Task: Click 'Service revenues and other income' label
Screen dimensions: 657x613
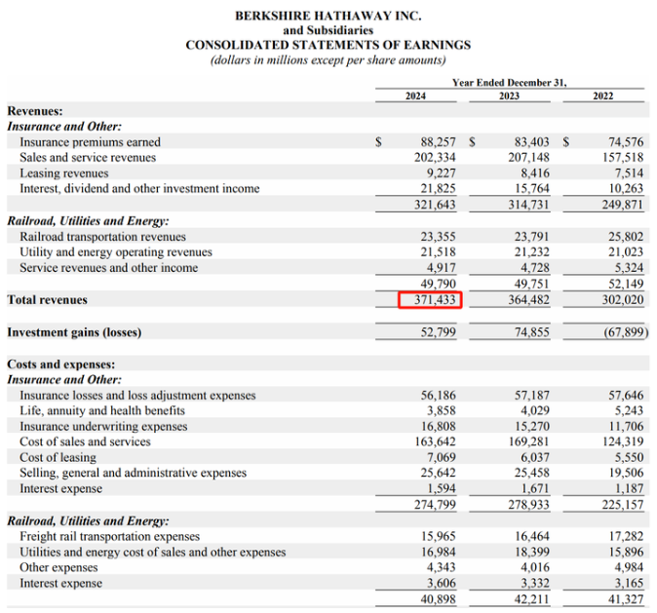Action: 109,268
